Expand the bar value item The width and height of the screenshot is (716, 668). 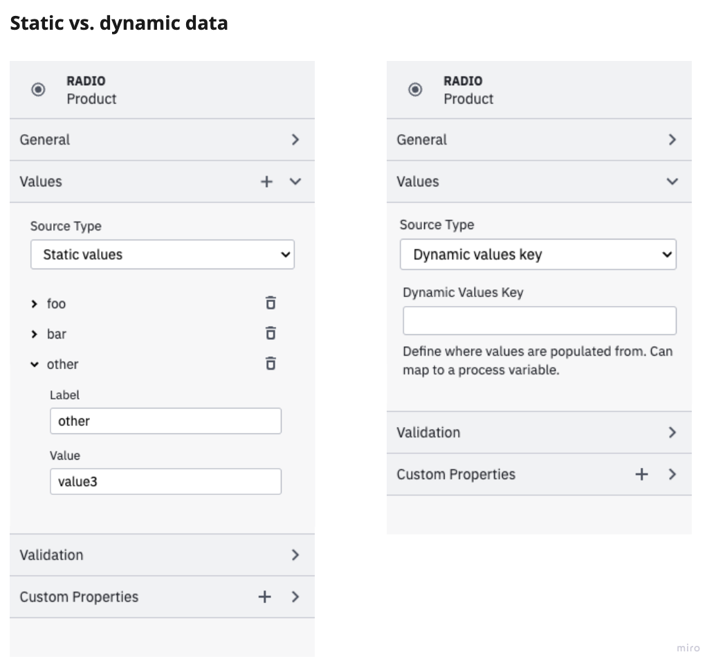click(35, 334)
